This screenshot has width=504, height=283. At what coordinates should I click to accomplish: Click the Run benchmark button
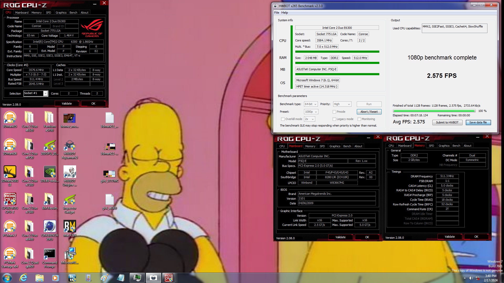pos(369,104)
